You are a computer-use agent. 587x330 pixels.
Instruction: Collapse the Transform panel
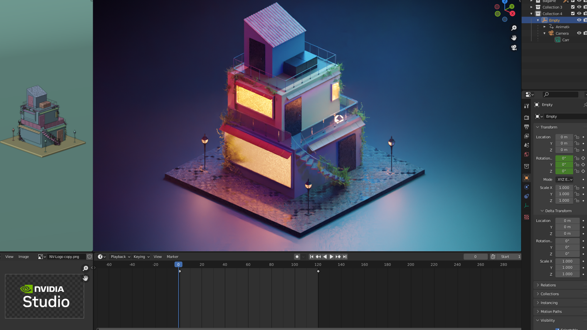[538, 127]
